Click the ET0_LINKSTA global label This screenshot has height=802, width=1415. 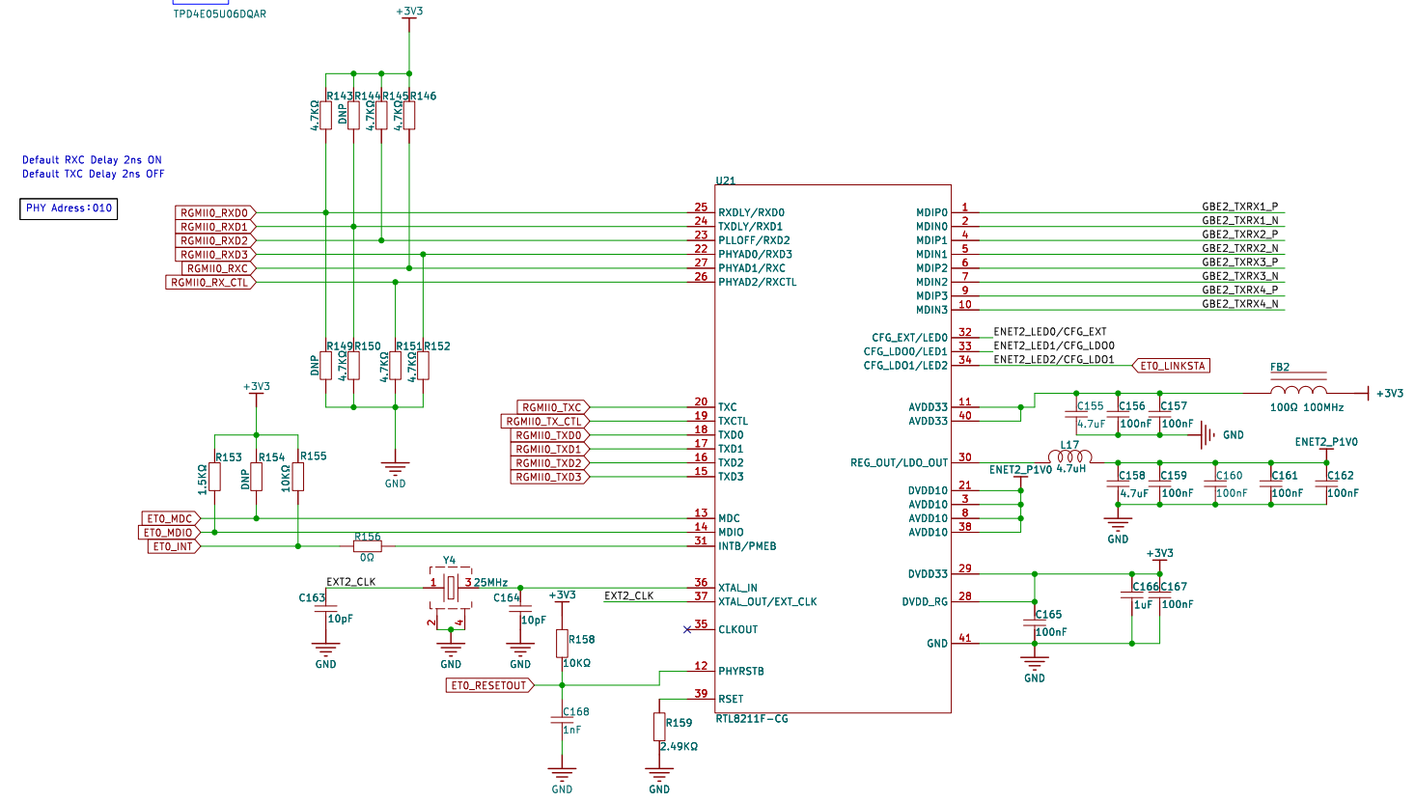[x=1171, y=366]
